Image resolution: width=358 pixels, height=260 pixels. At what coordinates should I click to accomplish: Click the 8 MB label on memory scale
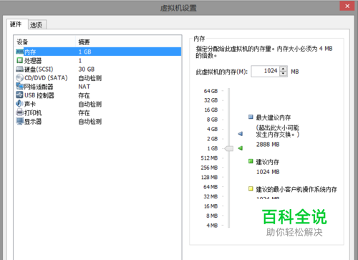pyautogui.click(x=212, y=216)
